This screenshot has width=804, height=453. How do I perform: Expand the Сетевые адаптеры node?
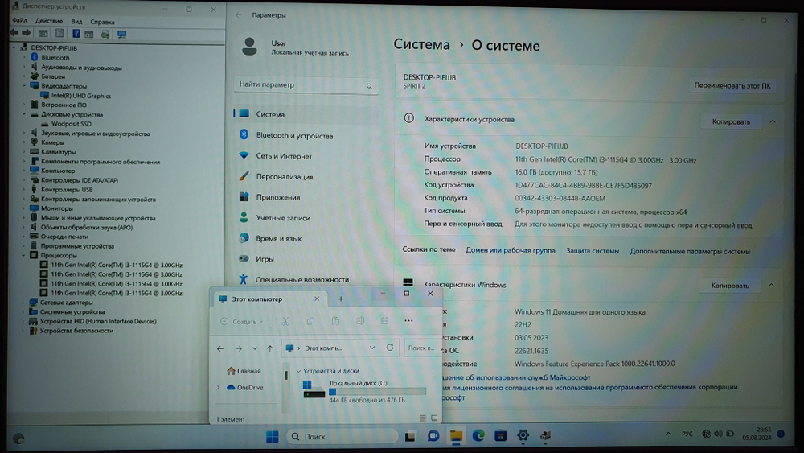point(23,303)
